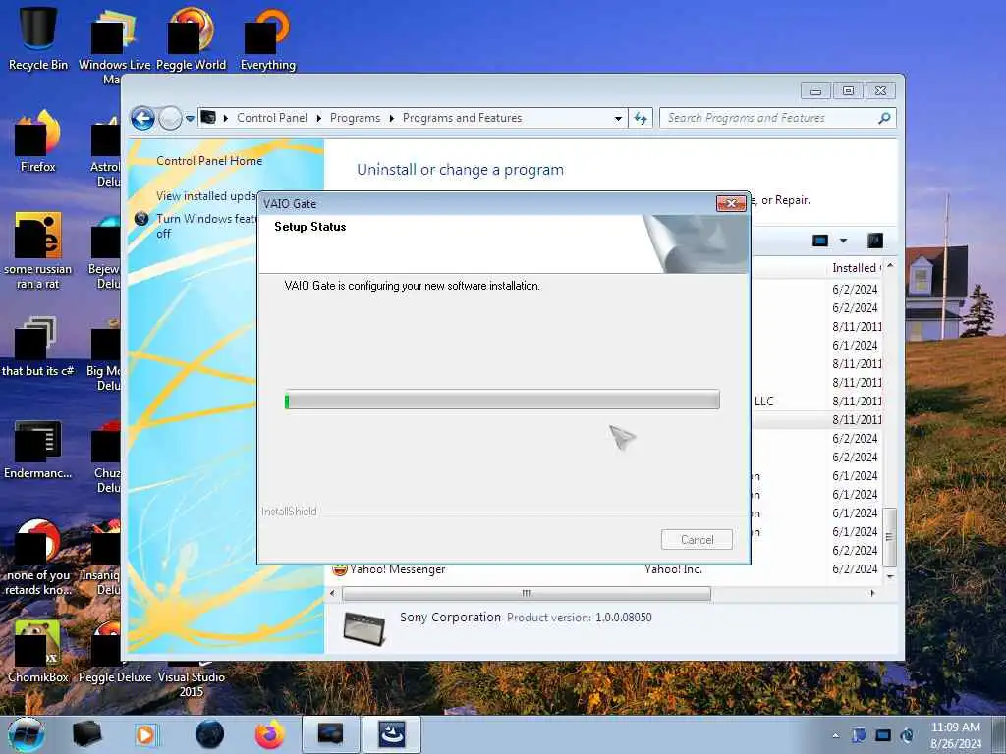Click the vertical scrollbar thumb in program list
1006x754 pixels.
click(x=889, y=537)
